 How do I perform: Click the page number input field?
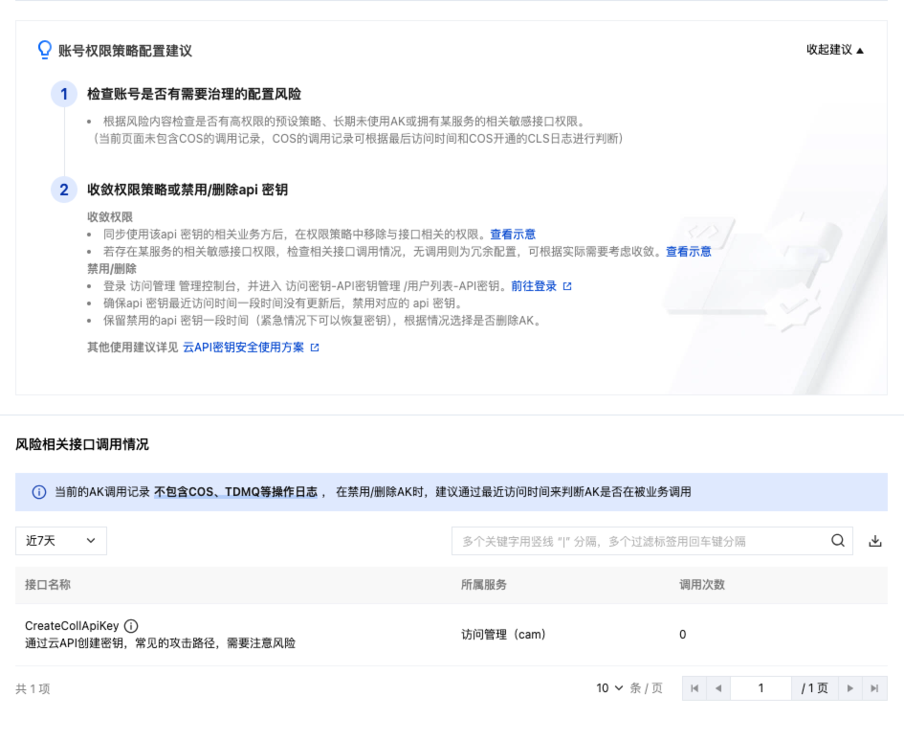[x=761, y=688]
